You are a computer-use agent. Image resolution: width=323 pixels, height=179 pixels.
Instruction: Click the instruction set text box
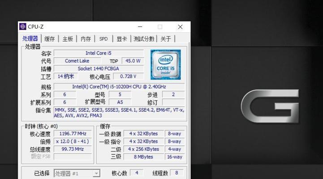click(x=119, y=112)
